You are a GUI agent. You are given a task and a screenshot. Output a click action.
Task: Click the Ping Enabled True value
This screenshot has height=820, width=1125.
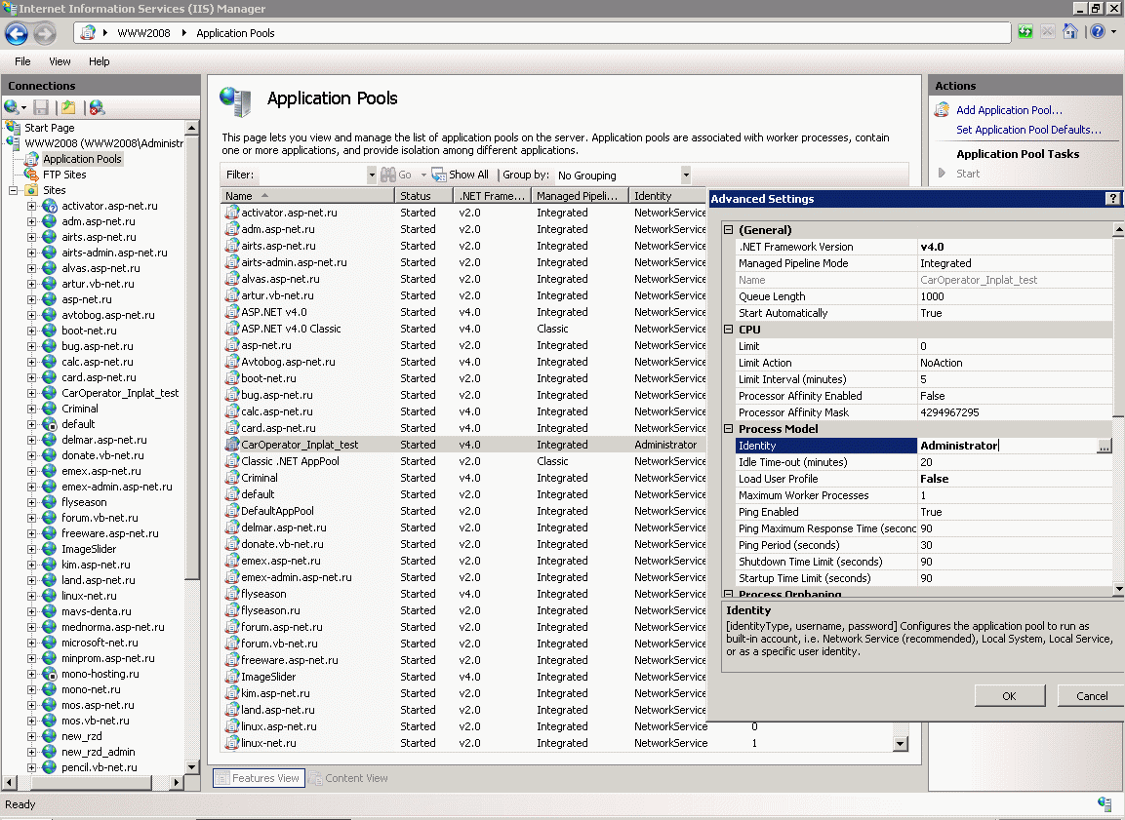(1015, 512)
